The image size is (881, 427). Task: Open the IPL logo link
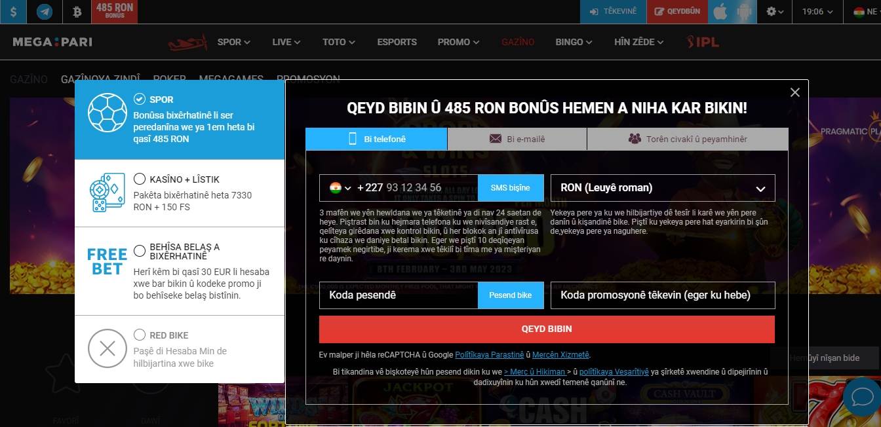pos(703,42)
